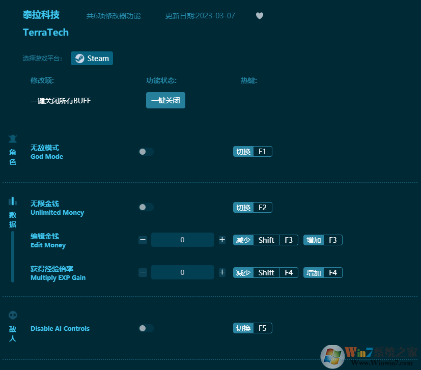The height and width of the screenshot is (370, 421).
Task: Select the Steam platform button
Action: 92,58
